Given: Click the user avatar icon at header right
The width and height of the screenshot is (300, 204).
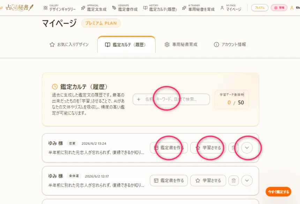Looking at the screenshot, I should pyautogui.click(x=292, y=8).
